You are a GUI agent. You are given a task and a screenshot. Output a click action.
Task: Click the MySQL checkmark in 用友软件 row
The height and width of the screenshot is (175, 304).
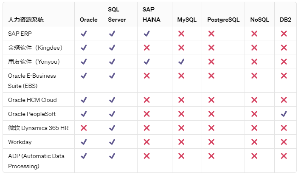(x=181, y=62)
